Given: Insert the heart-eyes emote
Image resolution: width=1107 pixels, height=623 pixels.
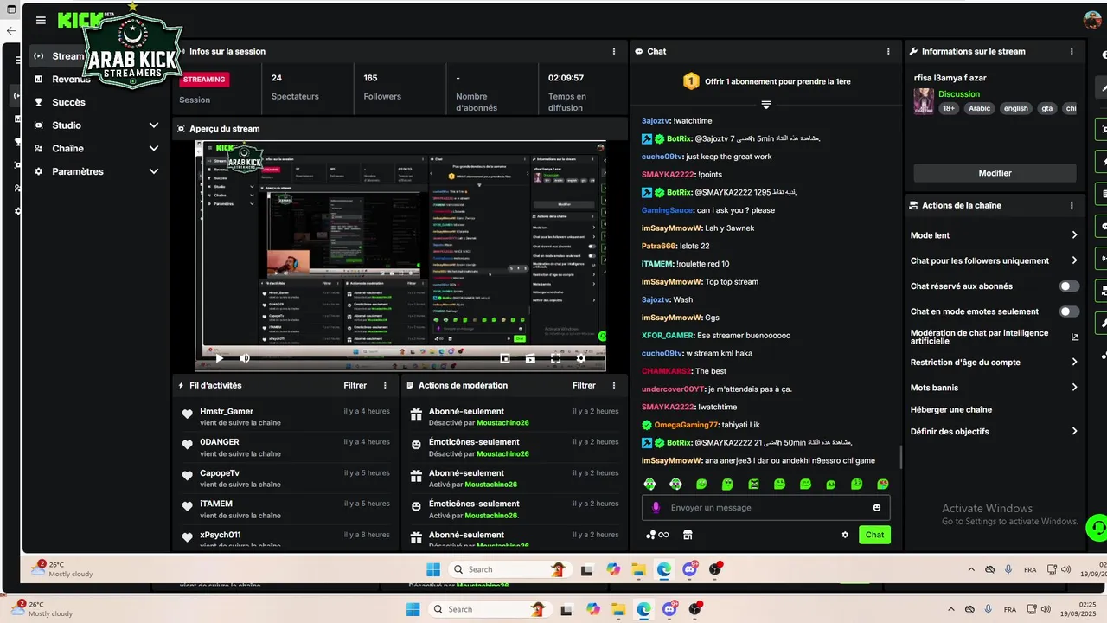Looking at the screenshot, I should coord(883,485).
